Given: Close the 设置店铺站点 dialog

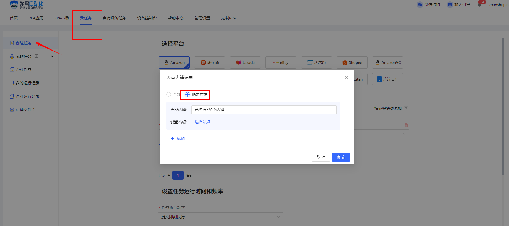Looking at the screenshot, I should (x=347, y=77).
